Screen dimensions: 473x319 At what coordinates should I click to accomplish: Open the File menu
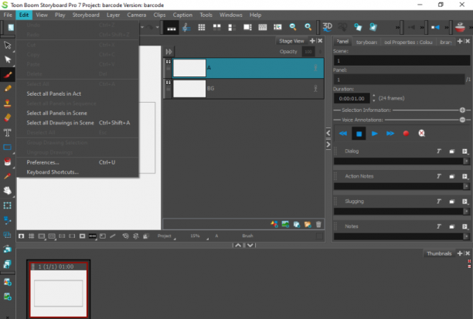tap(8, 15)
